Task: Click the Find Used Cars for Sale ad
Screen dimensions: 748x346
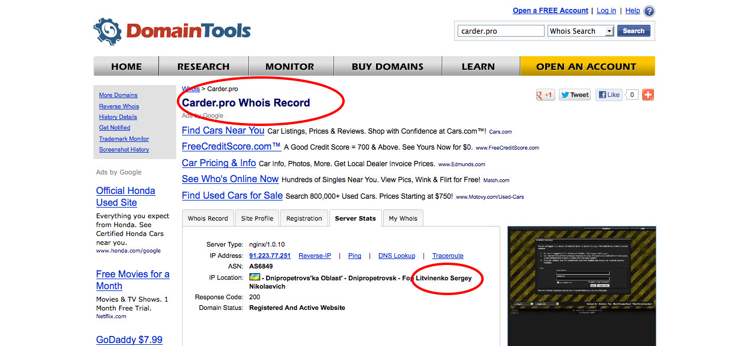Action: coord(232,196)
